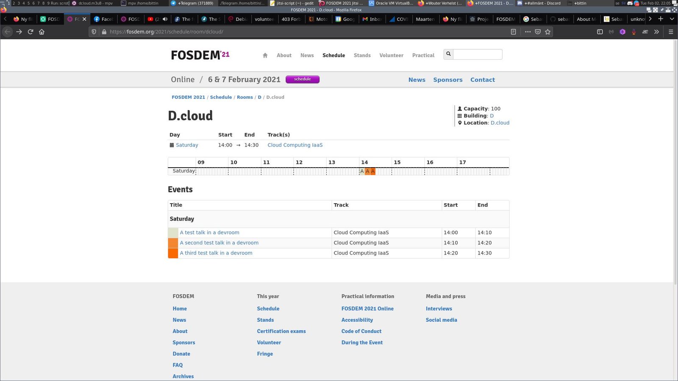678x381 pixels.
Task: Click the search magnifier button
Action: pos(448,54)
